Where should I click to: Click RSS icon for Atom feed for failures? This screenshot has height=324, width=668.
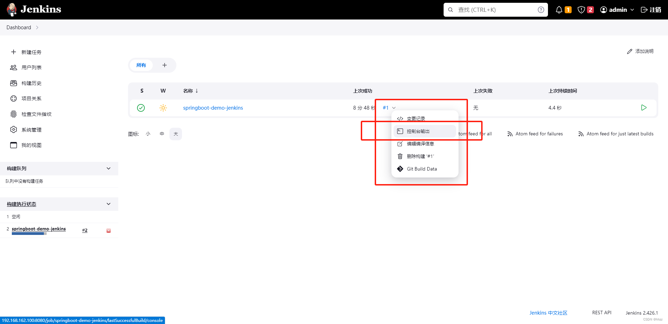510,134
